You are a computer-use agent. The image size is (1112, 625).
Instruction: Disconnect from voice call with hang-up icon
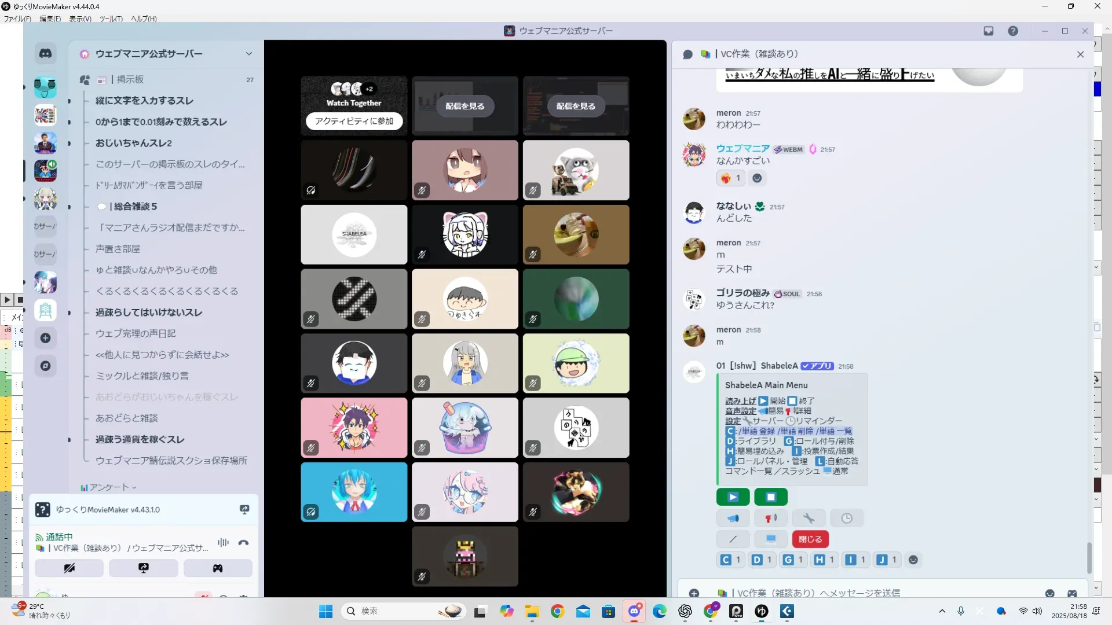point(243,543)
